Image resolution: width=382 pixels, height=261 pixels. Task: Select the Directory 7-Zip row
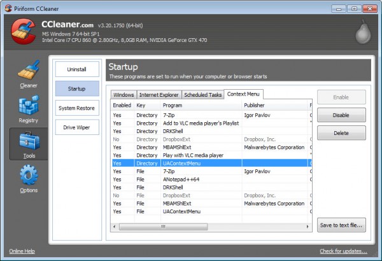coord(211,115)
